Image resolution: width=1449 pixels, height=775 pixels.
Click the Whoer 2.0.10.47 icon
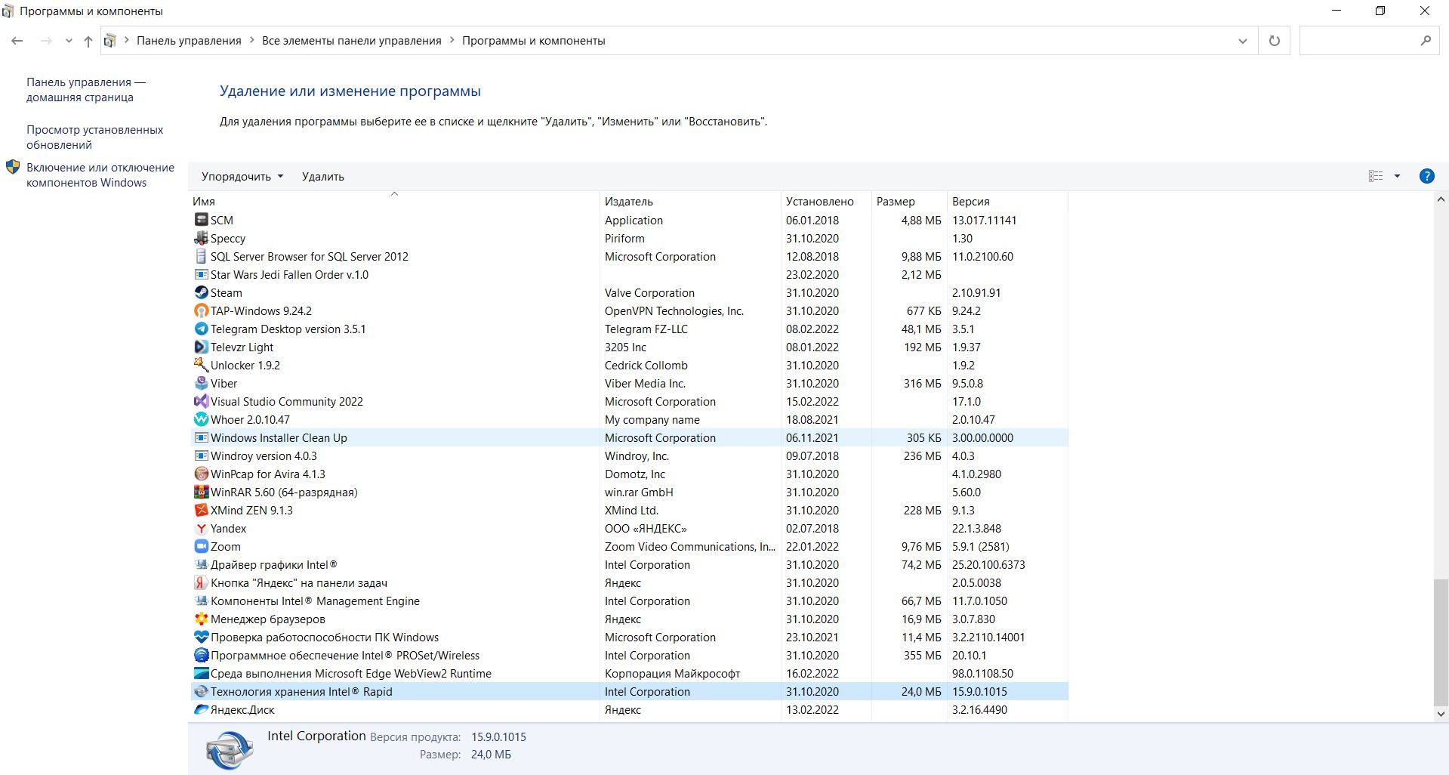click(201, 419)
